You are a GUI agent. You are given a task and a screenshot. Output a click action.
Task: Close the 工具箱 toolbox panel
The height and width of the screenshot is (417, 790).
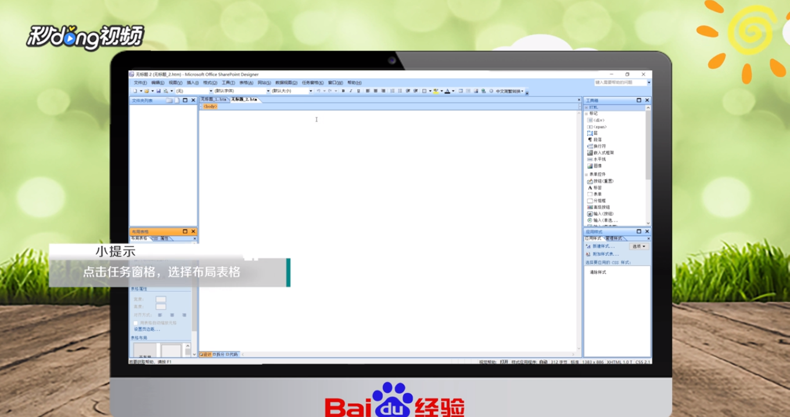pos(648,100)
